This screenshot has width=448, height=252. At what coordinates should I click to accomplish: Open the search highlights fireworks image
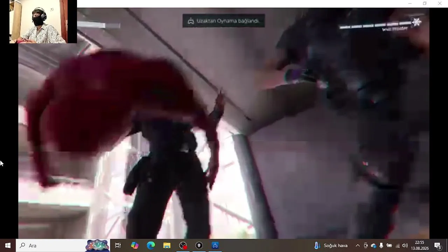(97, 245)
